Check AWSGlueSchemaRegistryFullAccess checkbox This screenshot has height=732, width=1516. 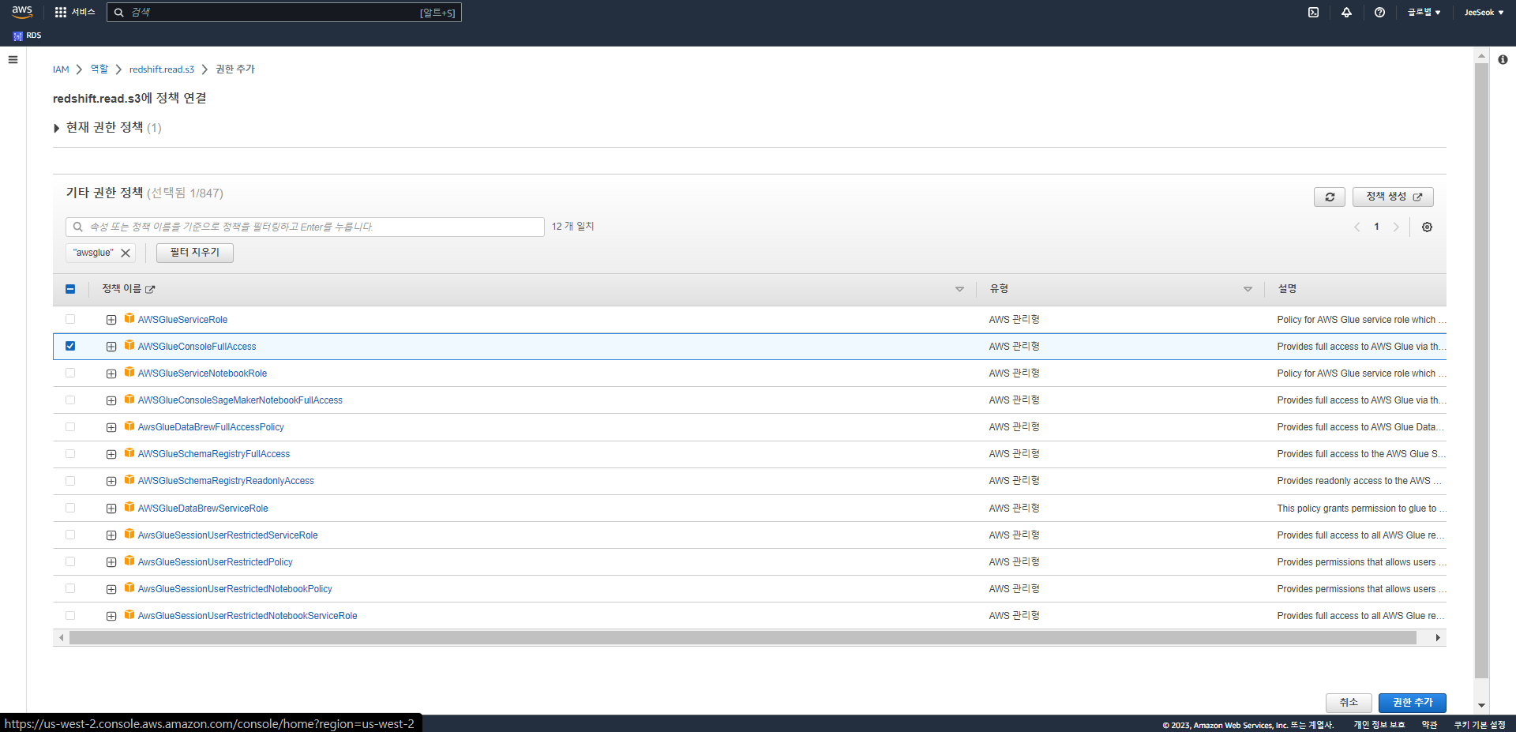70,454
